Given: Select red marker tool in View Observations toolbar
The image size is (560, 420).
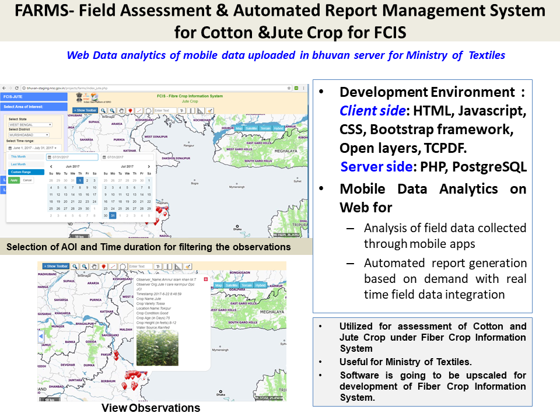Looking at the screenshot, I should click(x=104, y=267).
